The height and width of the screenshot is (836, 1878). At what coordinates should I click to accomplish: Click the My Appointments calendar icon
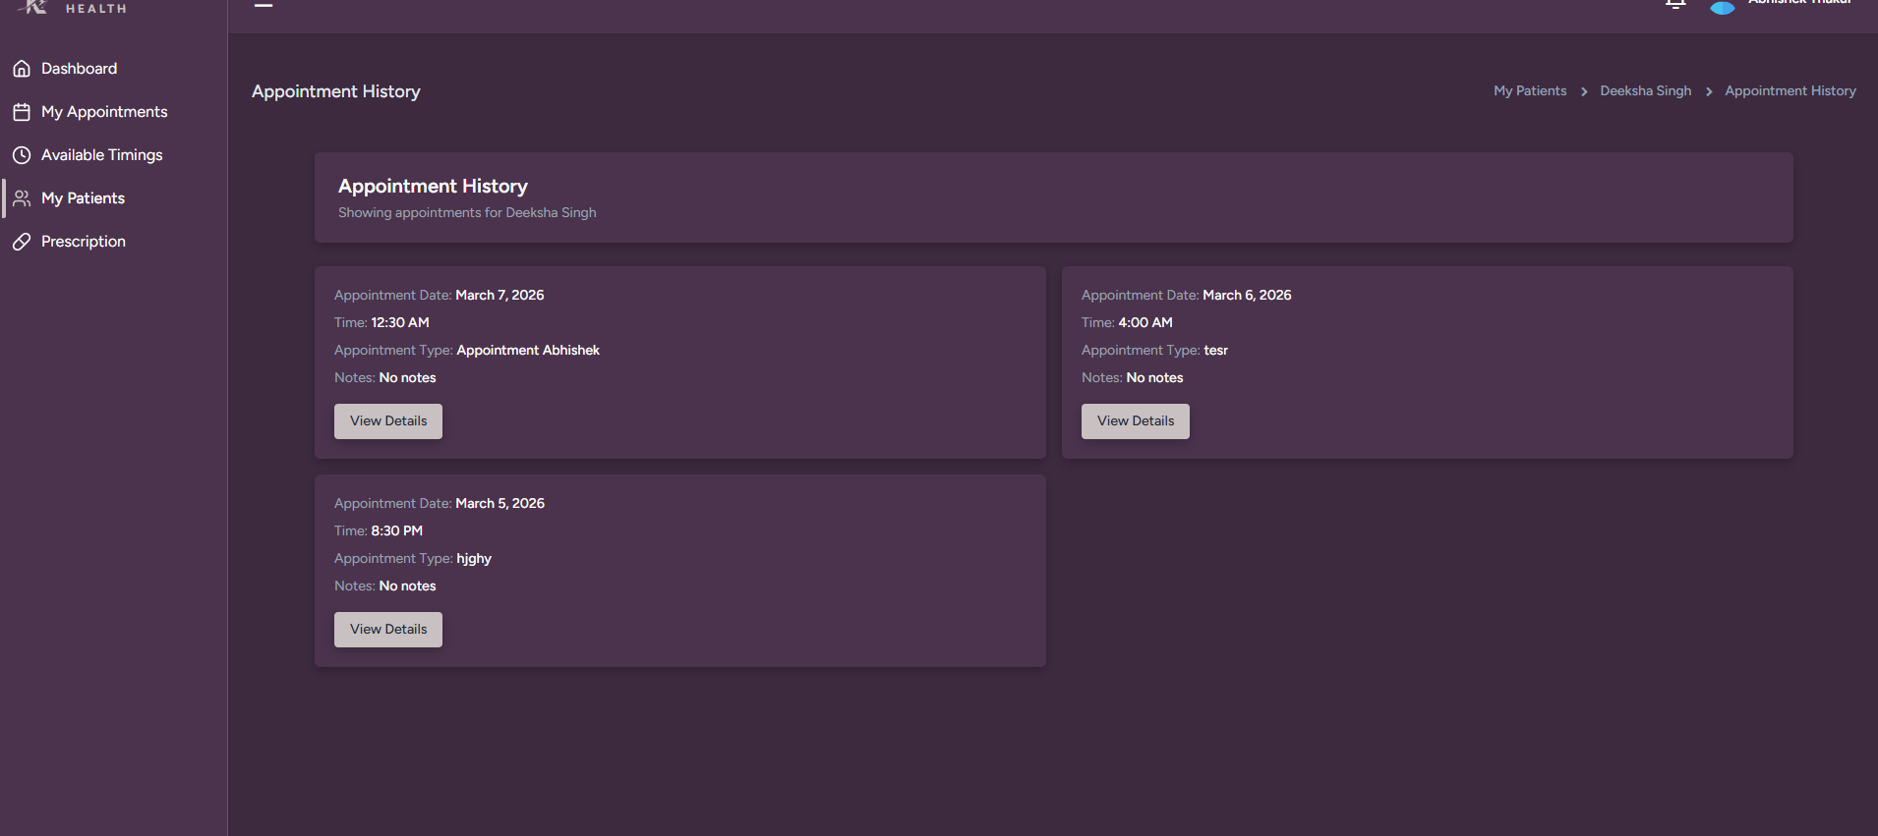(22, 112)
